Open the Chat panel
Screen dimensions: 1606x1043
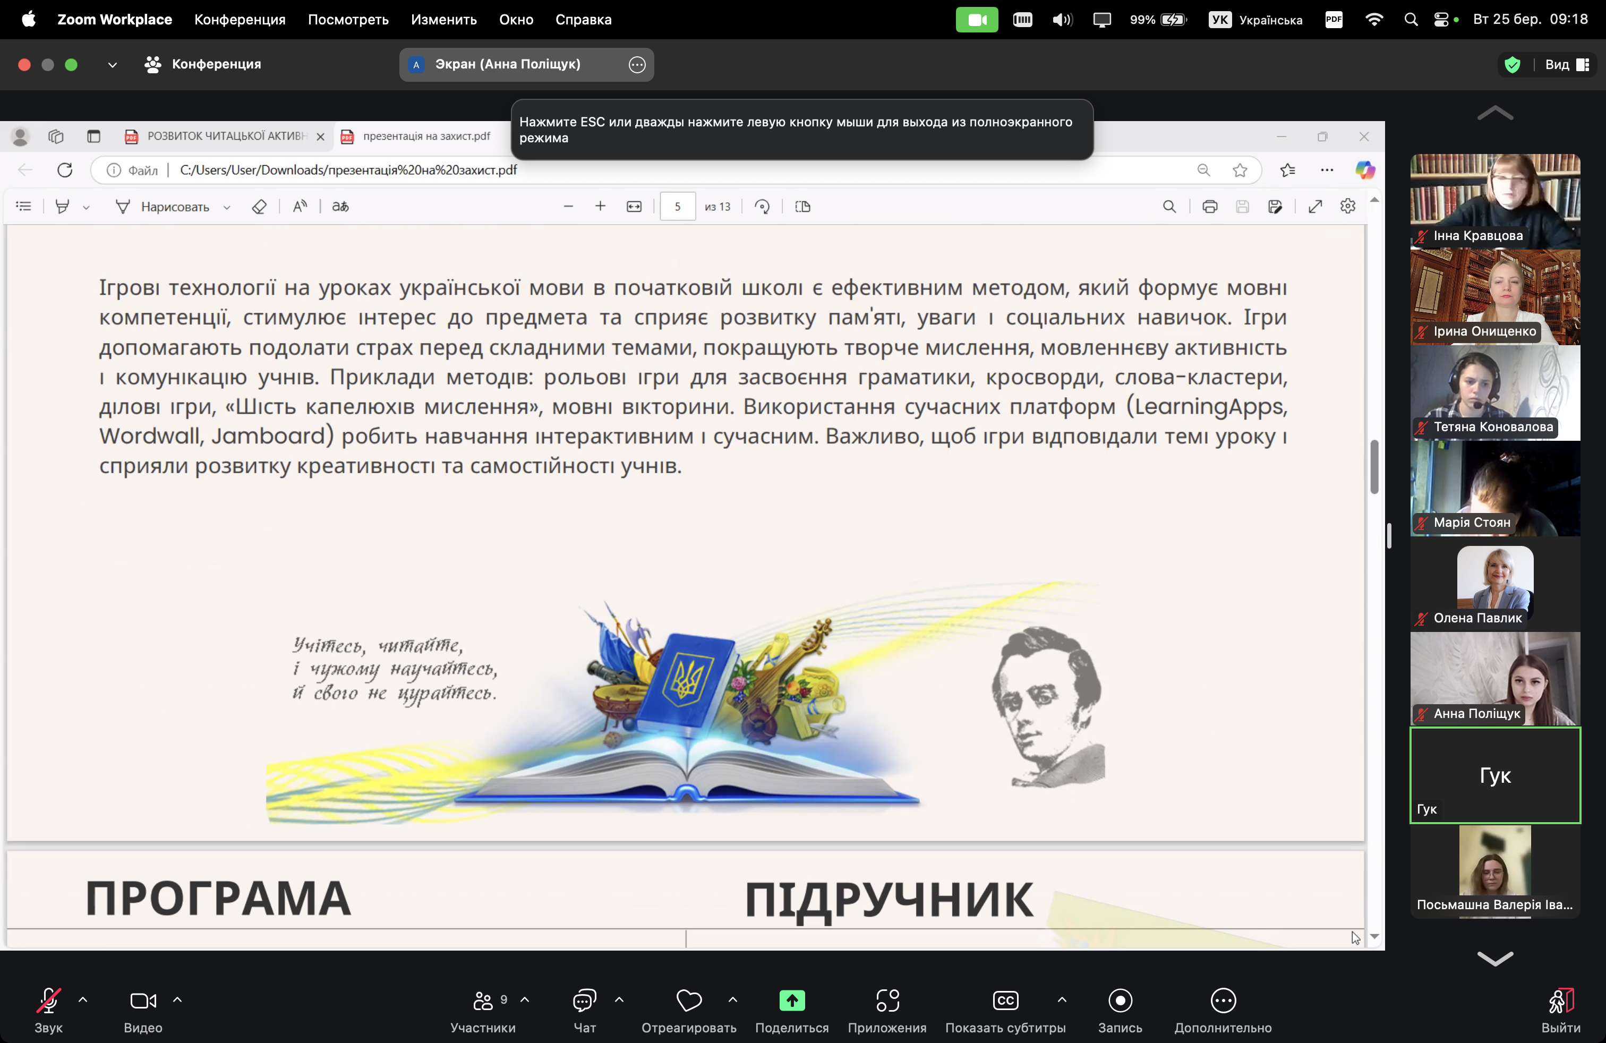[584, 1001]
